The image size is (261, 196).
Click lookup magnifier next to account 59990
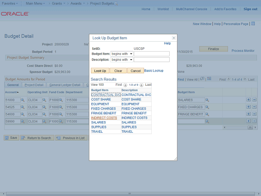23,122
